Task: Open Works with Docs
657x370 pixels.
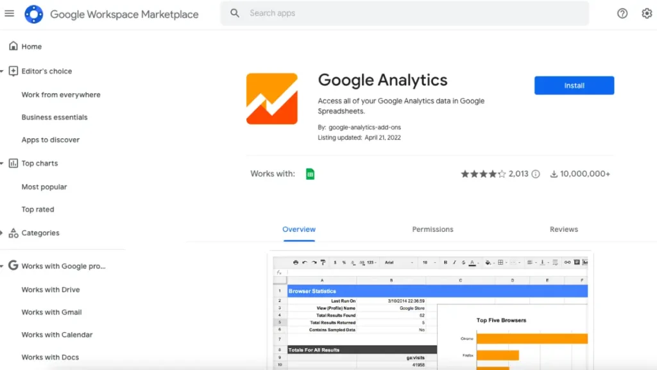Action: (x=50, y=357)
